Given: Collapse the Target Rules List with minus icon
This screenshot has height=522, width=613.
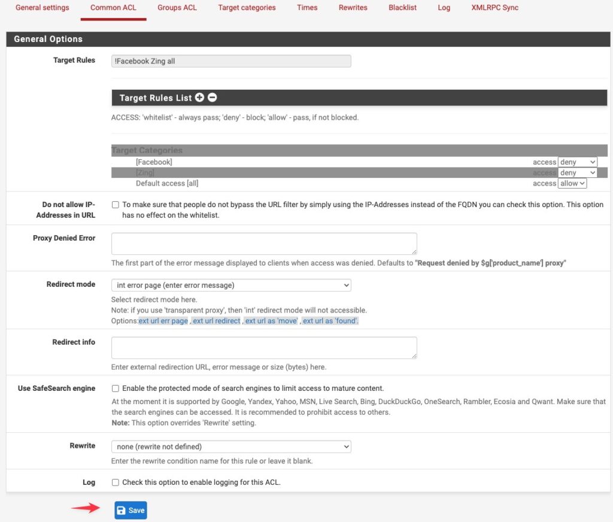Looking at the screenshot, I should tap(213, 98).
